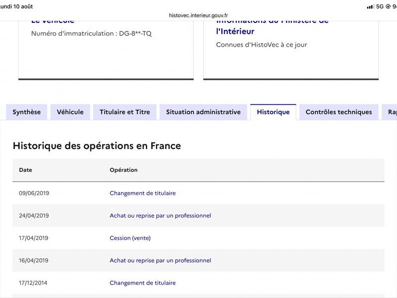
Task: Open the Contrôles techniques tab
Action: [x=339, y=112]
